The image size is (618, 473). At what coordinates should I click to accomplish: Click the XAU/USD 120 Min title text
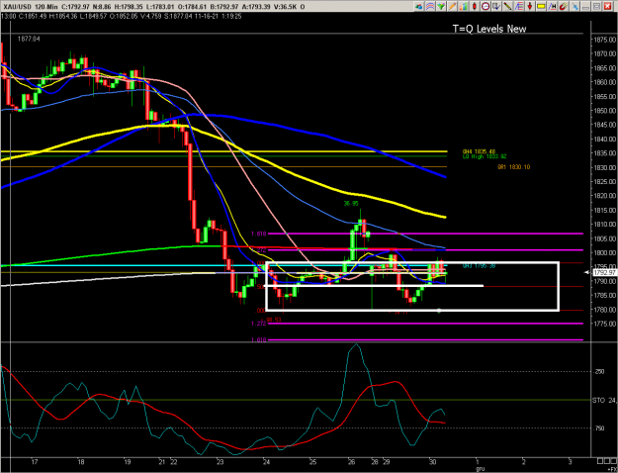(x=31, y=7)
